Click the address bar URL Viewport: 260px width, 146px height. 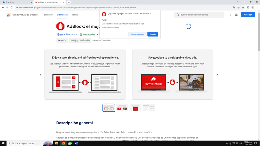78,7
